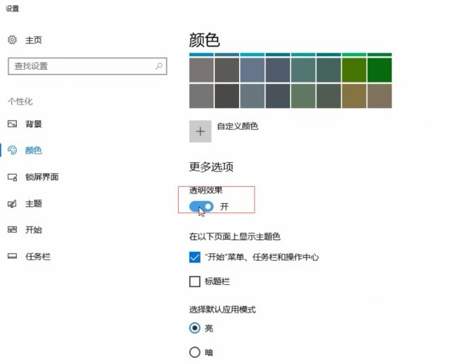
Task: Select the 暗 app mode radio button
Action: [x=194, y=352]
